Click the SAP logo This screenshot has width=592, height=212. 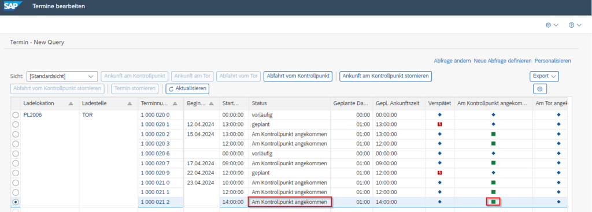[x=13, y=6]
